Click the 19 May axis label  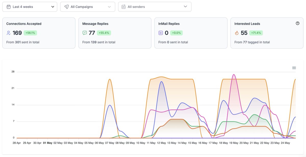tap(234, 143)
